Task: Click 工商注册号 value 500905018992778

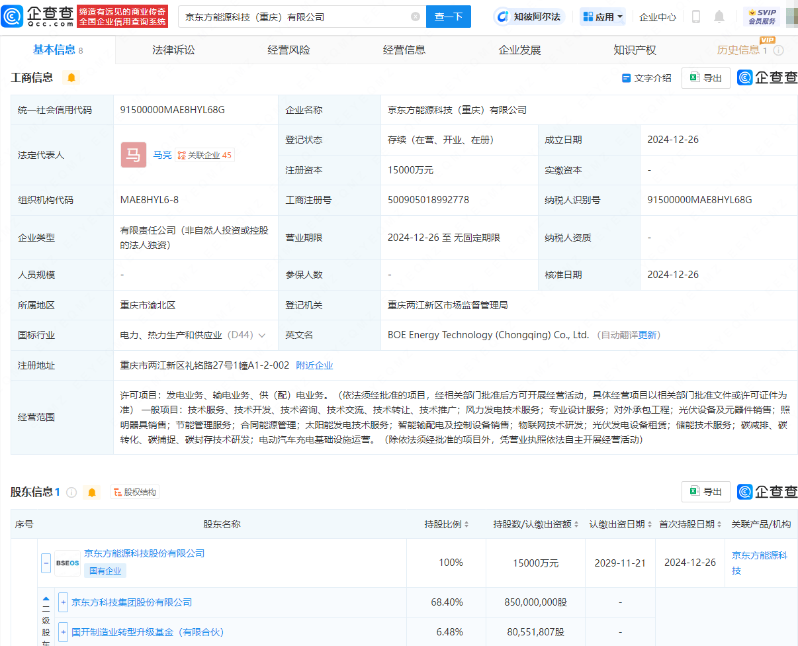Action: pyautogui.click(x=429, y=200)
